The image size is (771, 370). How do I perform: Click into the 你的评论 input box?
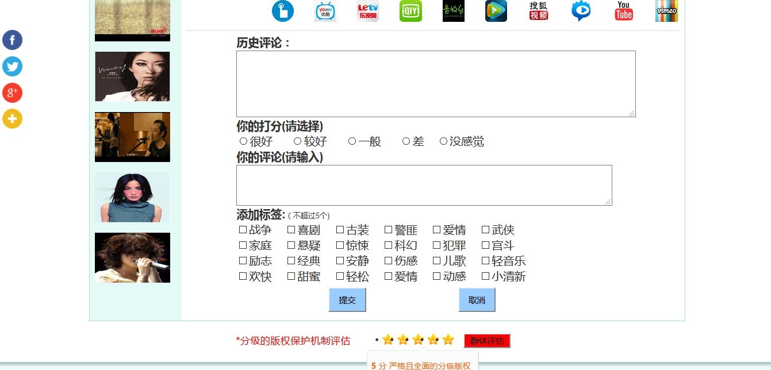(424, 185)
